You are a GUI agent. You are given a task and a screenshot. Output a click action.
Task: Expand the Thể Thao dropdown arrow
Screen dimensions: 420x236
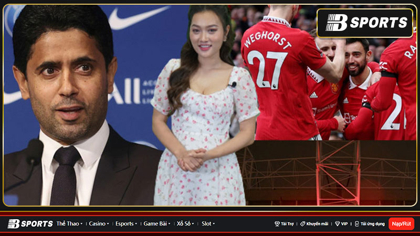click(81, 224)
